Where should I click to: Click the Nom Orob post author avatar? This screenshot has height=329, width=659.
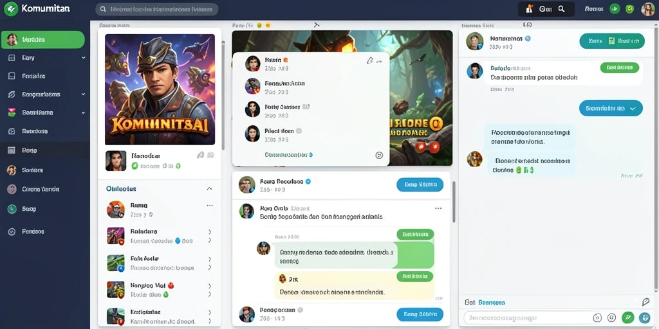246,211
